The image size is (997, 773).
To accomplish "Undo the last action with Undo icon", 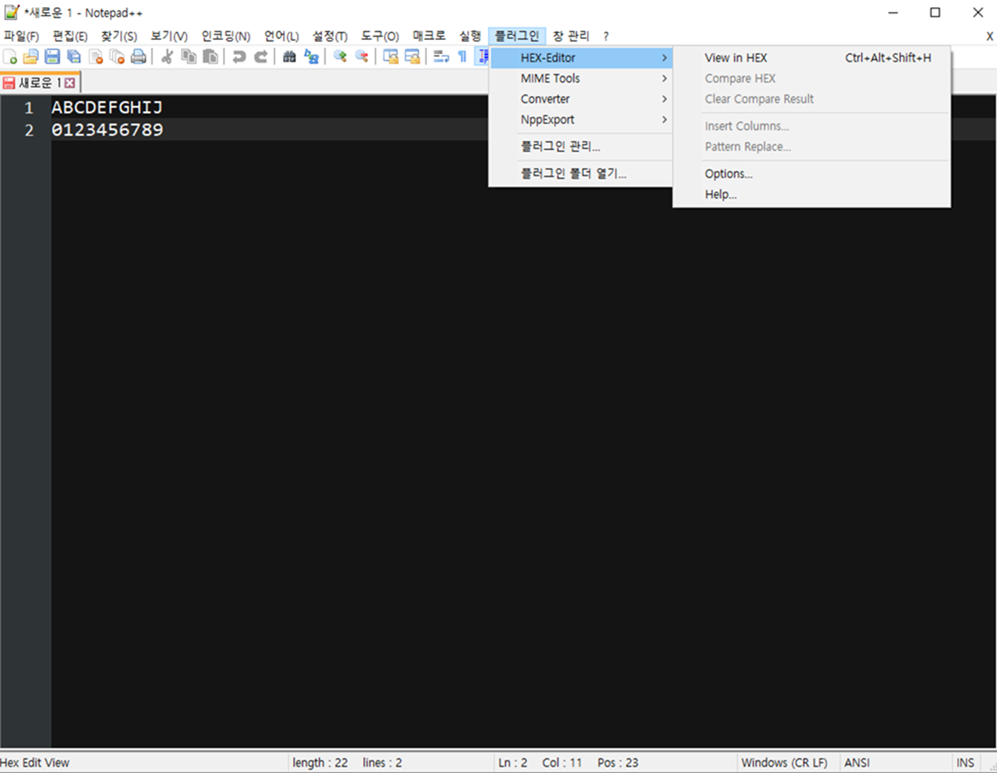I will tap(239, 57).
